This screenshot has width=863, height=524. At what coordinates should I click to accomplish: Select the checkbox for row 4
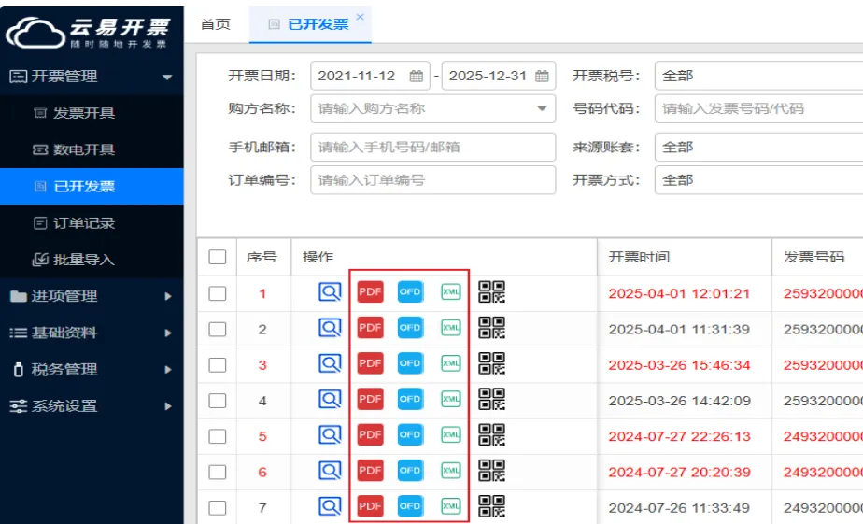click(218, 401)
